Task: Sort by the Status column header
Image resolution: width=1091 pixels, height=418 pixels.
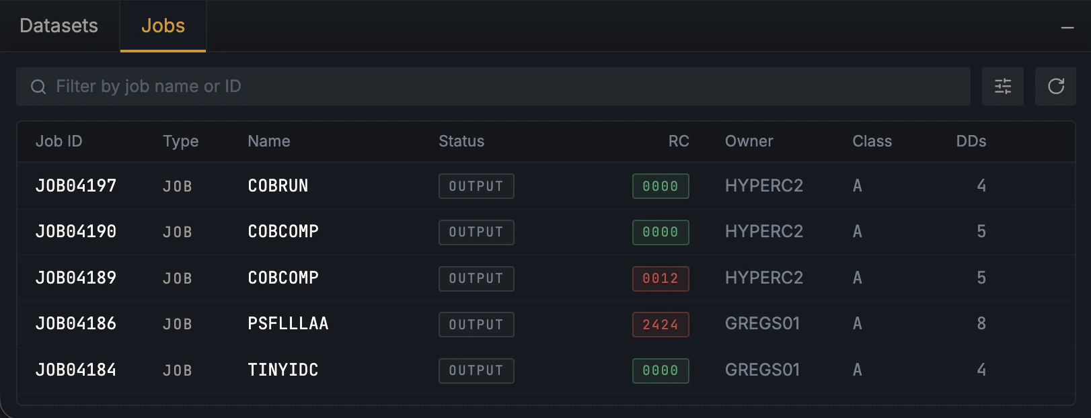Action: click(x=461, y=141)
